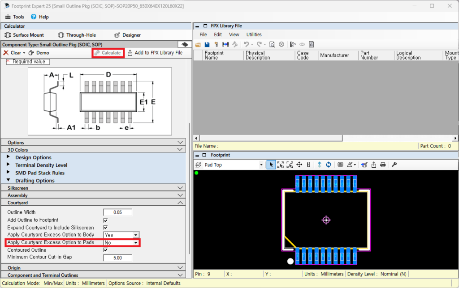Open the Utilities menu
Image resolution: width=459 pixels, height=288 pixels.
tap(254, 34)
